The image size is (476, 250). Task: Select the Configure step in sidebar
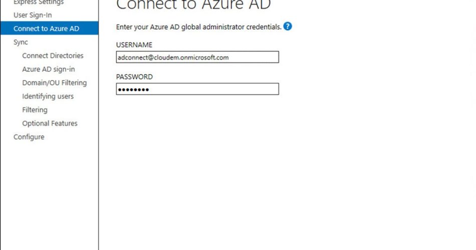(29, 136)
